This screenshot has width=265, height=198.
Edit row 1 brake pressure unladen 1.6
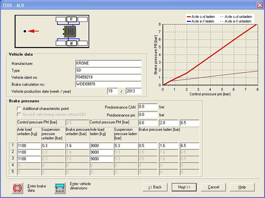[x=77, y=146]
